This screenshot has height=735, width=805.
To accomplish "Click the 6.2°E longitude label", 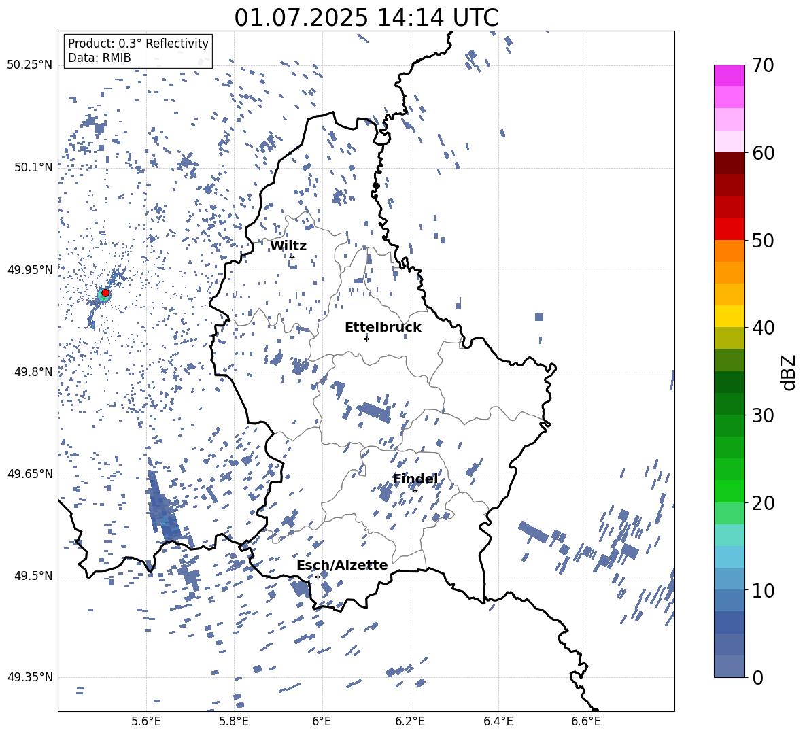I will [410, 721].
